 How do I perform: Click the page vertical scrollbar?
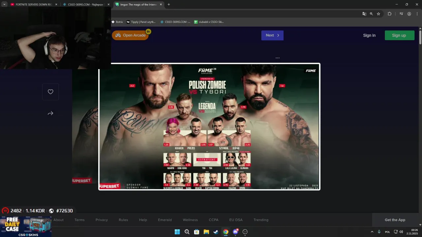(x=420, y=37)
